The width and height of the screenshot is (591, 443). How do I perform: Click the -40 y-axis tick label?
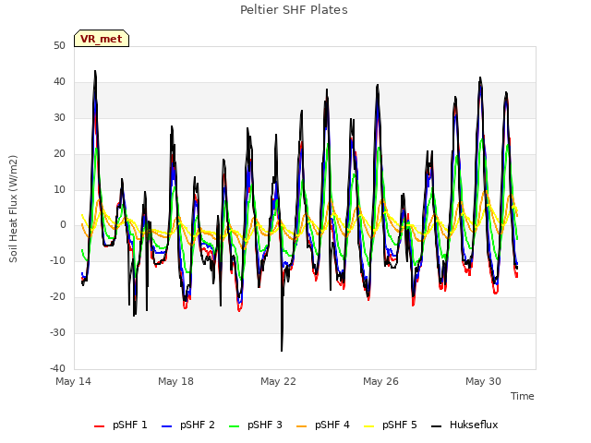tap(58, 368)
